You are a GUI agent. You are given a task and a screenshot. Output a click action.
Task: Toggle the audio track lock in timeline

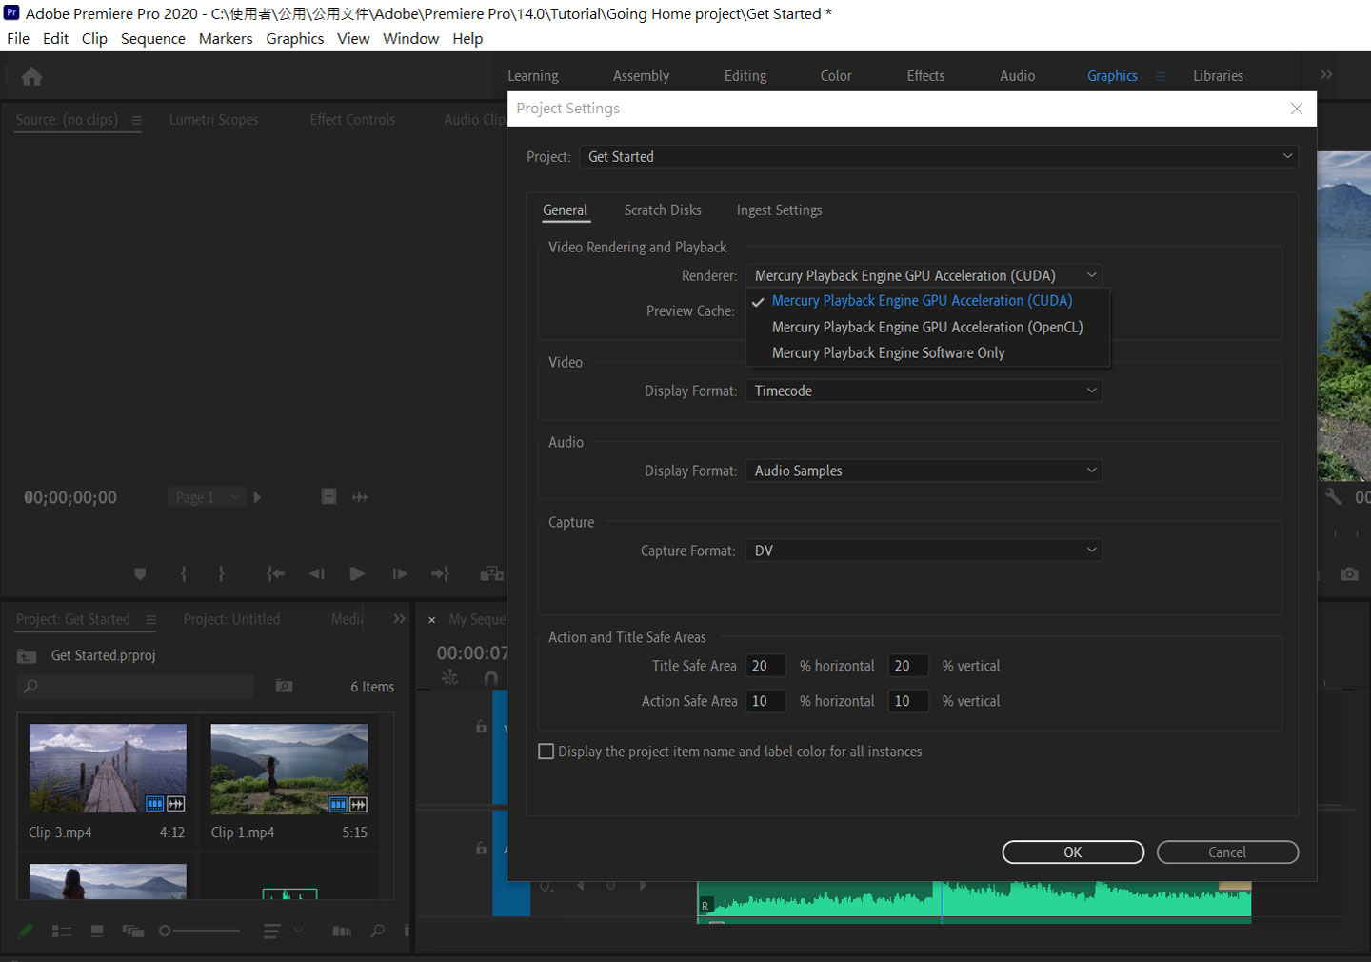[x=481, y=849]
